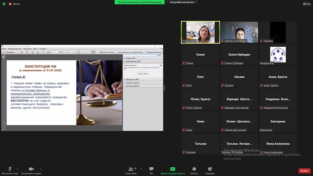313x176 pixels.
Task: Expand the audio options arrow beside microphone
Action: [17, 169]
